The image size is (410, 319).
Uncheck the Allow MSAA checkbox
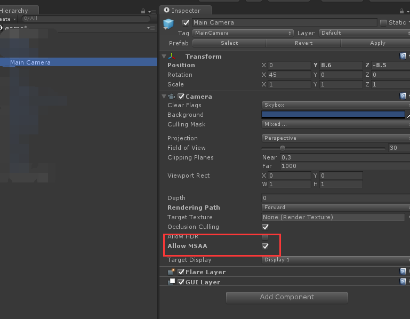point(265,246)
